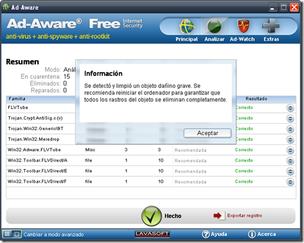Click the Resumen heading
This screenshot has width=304, height=243.
point(22,62)
